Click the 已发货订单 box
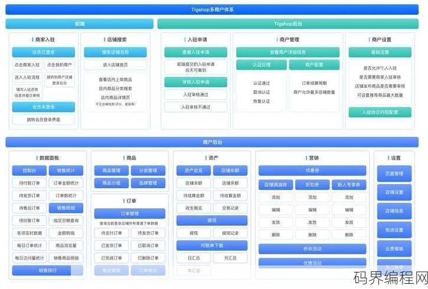This screenshot has height=289, width=428. (x=112, y=245)
